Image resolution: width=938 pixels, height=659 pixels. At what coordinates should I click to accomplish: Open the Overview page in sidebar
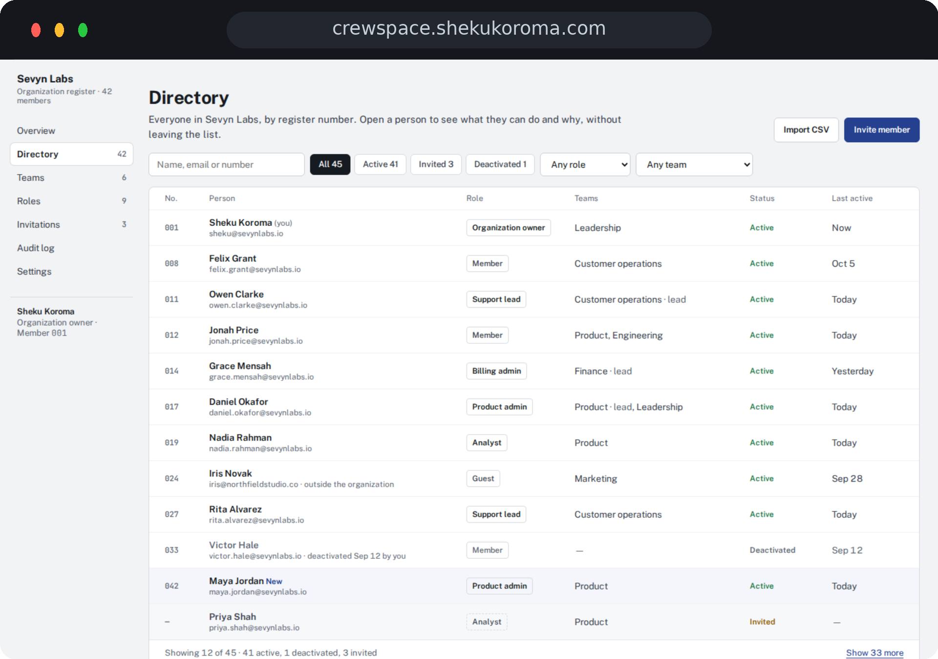(x=71, y=130)
